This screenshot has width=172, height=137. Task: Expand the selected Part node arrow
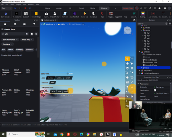pos(141,68)
